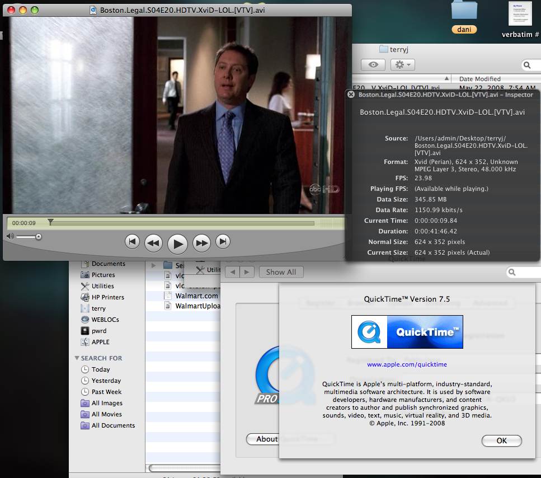541x478 pixels.
Task: Close the movie Inspector panel
Action: pyautogui.click(x=351, y=95)
